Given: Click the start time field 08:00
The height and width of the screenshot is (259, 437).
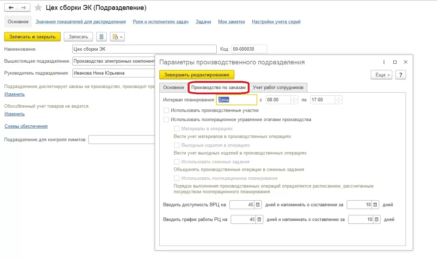Looking at the screenshot, I should [x=278, y=100].
